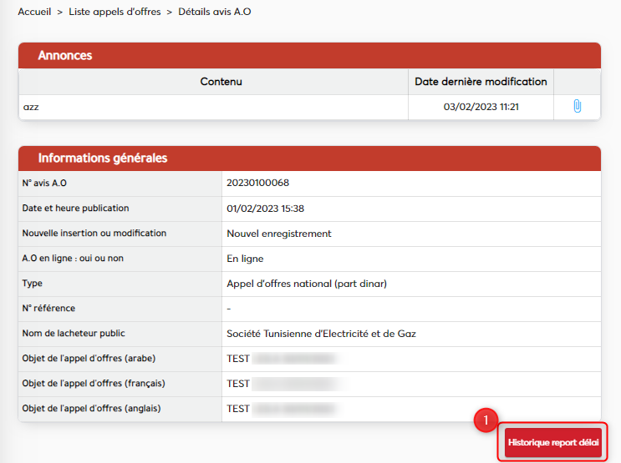Click the Objet de l'appel d'offres (arabe) label
621x463 pixels.
click(x=89, y=359)
